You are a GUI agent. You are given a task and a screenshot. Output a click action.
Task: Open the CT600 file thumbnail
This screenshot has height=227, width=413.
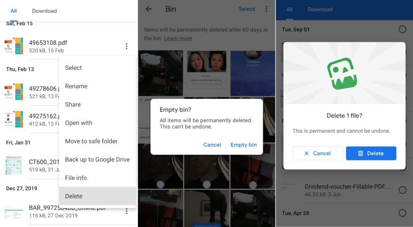click(x=14, y=165)
